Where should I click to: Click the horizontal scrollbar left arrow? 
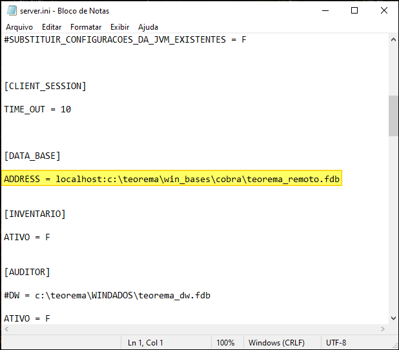pyautogui.click(x=6, y=329)
